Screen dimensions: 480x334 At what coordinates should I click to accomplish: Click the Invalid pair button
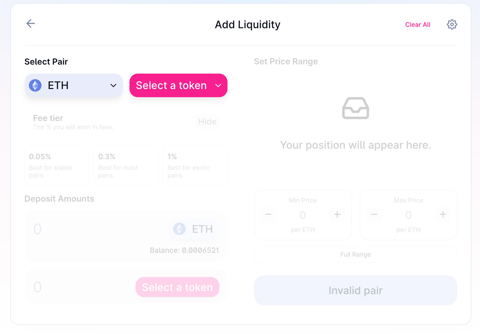pyautogui.click(x=355, y=290)
